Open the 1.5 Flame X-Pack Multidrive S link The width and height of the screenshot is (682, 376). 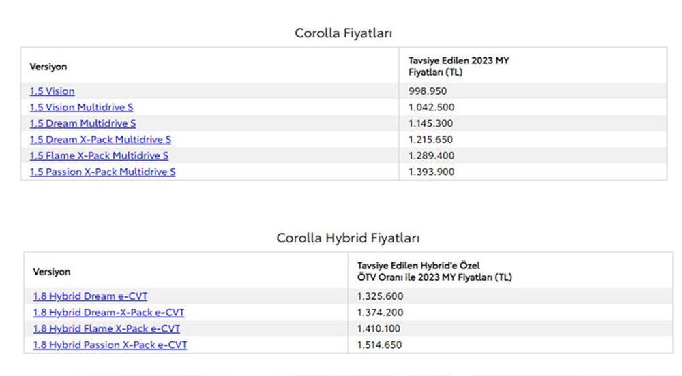click(x=99, y=156)
